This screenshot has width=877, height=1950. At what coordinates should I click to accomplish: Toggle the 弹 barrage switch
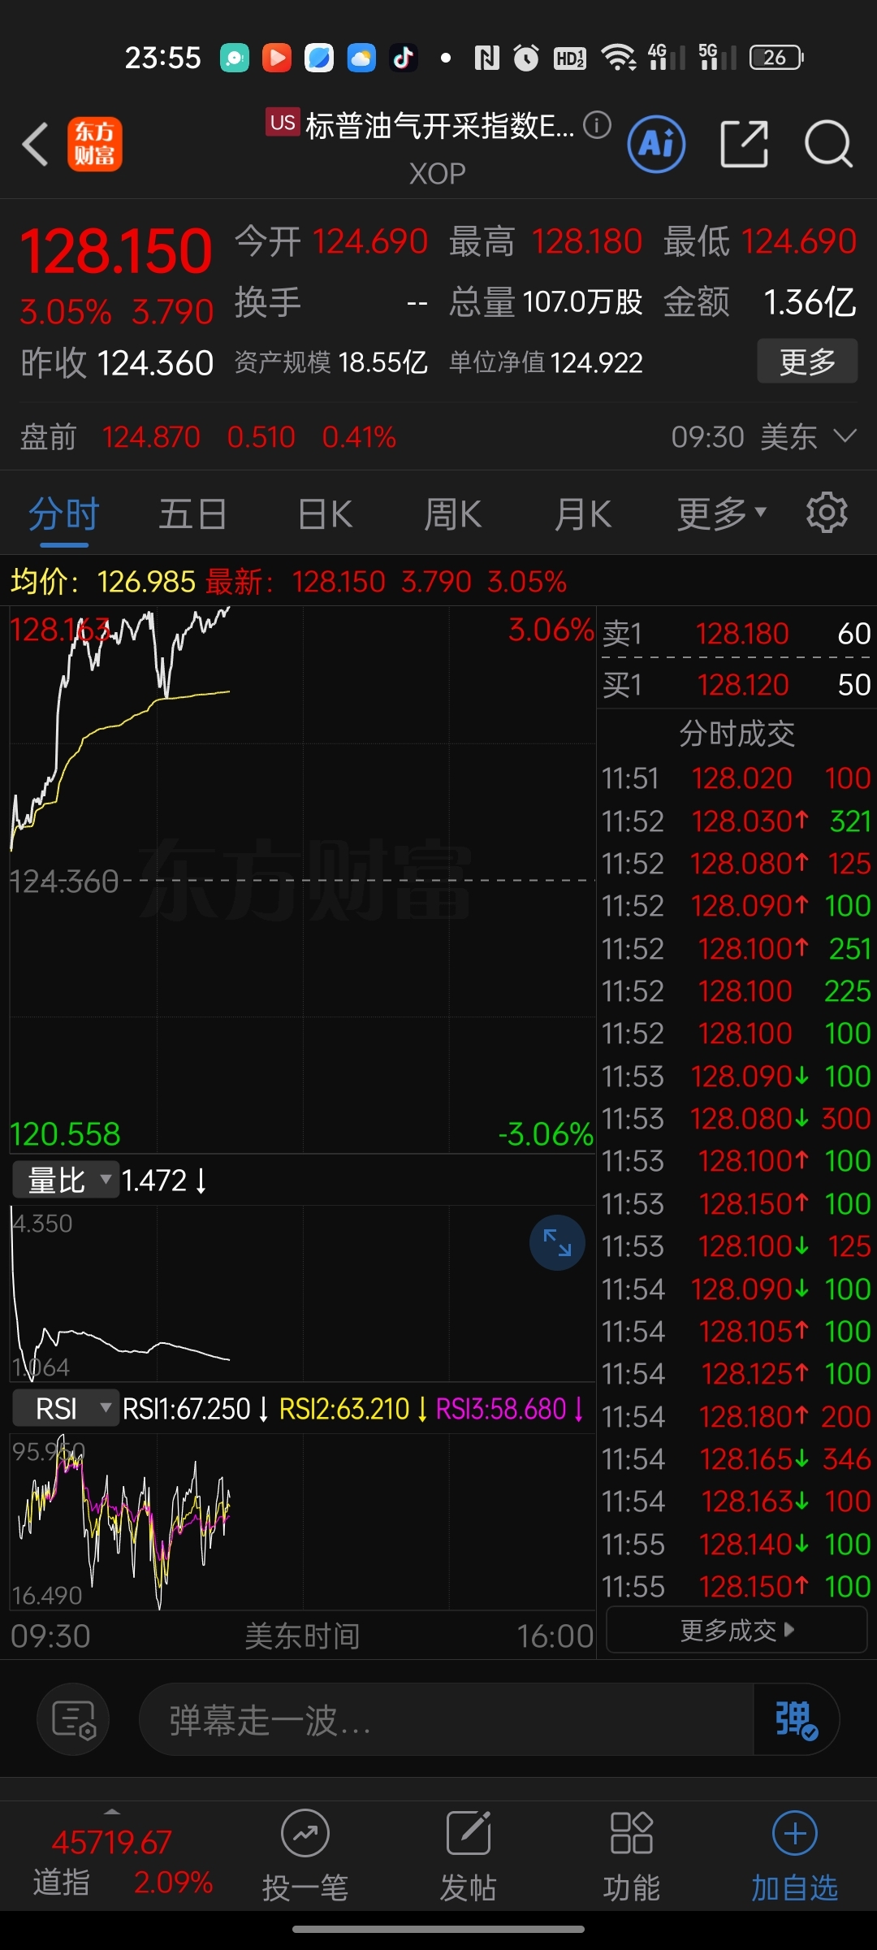[796, 1720]
